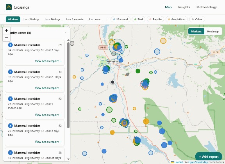The width and height of the screenshot is (225, 164).
Task: Open the Methodology tab
Action: coord(207,7)
